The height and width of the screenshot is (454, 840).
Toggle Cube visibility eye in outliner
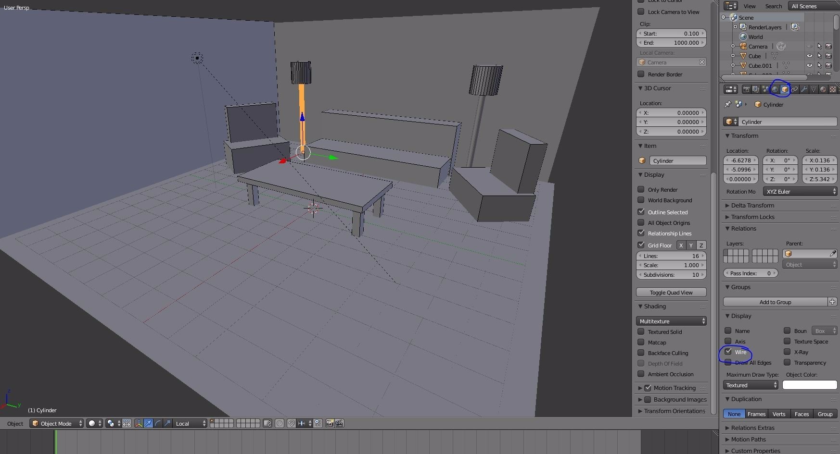tap(810, 56)
